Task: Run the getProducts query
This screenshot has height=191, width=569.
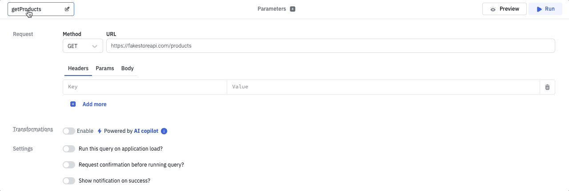Action: 545,9
